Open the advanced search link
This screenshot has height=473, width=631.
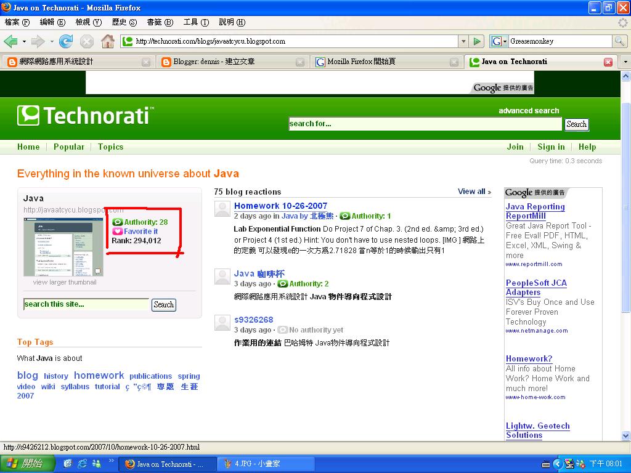[x=529, y=111]
